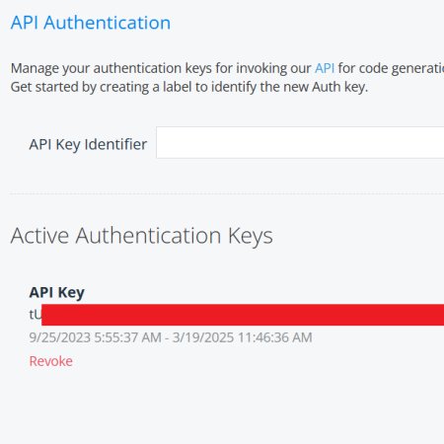Revoke the active API key
Screen dimensions: 444x444
pos(51,361)
